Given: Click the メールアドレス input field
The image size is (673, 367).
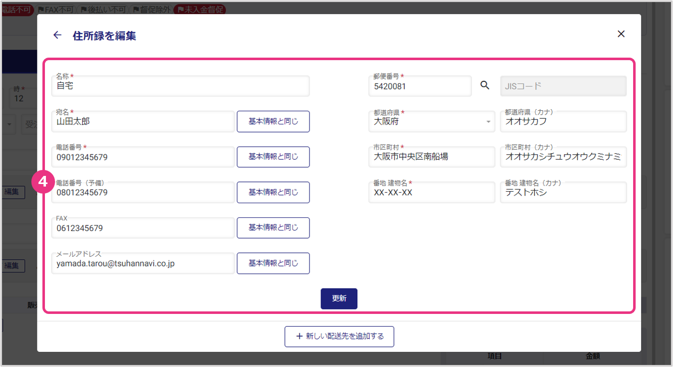Looking at the screenshot, I should [x=143, y=264].
